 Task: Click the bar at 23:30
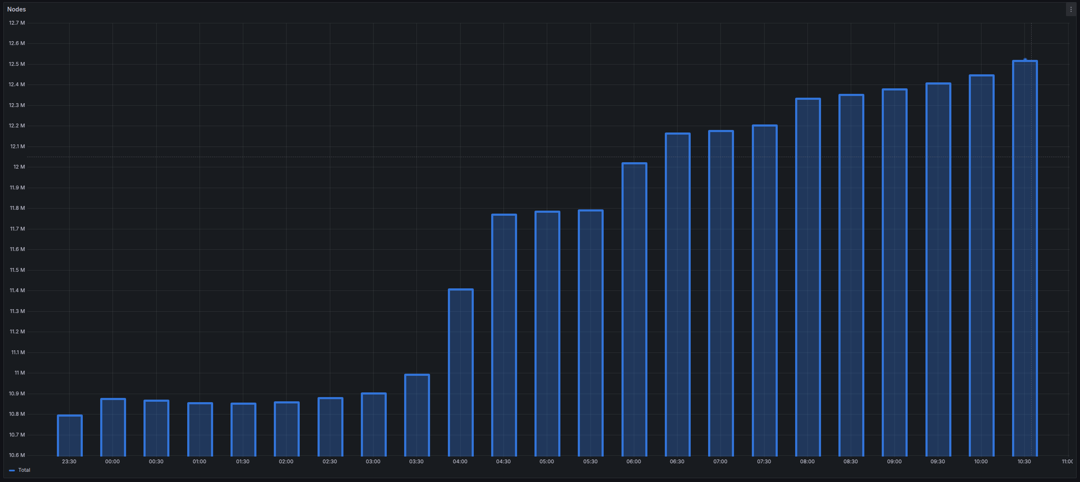pos(70,436)
